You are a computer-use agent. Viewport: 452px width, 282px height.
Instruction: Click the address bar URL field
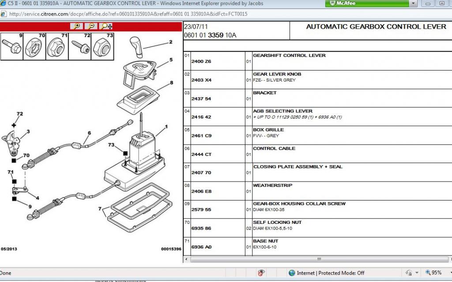point(128,14)
